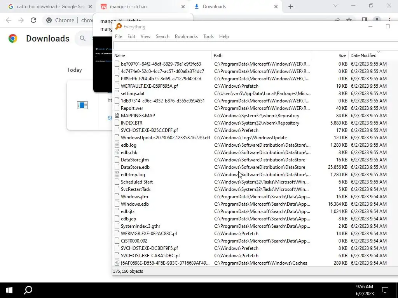398x298 pixels.
Task: Select file f989eff6-f2f4-4b75-8d69-a71279d42d2d
Action: (x=161, y=78)
